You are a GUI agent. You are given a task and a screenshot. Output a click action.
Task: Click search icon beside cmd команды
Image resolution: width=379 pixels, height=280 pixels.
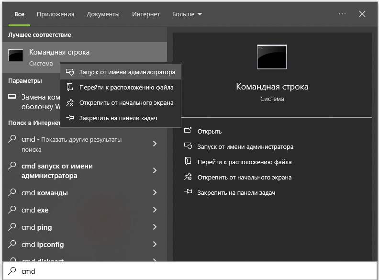pyautogui.click(x=12, y=192)
